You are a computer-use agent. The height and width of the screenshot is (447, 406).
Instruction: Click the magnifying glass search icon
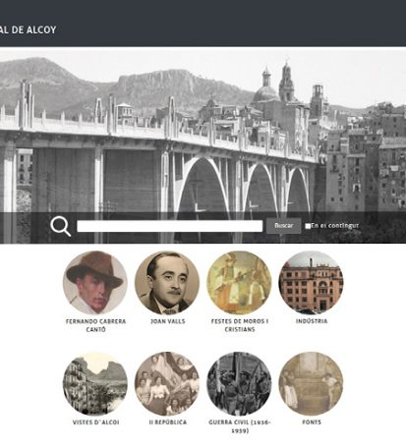61,226
